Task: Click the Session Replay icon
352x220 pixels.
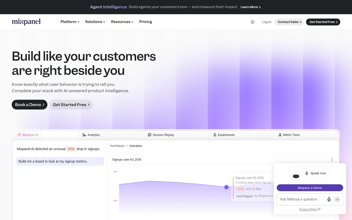Action: 150,135
